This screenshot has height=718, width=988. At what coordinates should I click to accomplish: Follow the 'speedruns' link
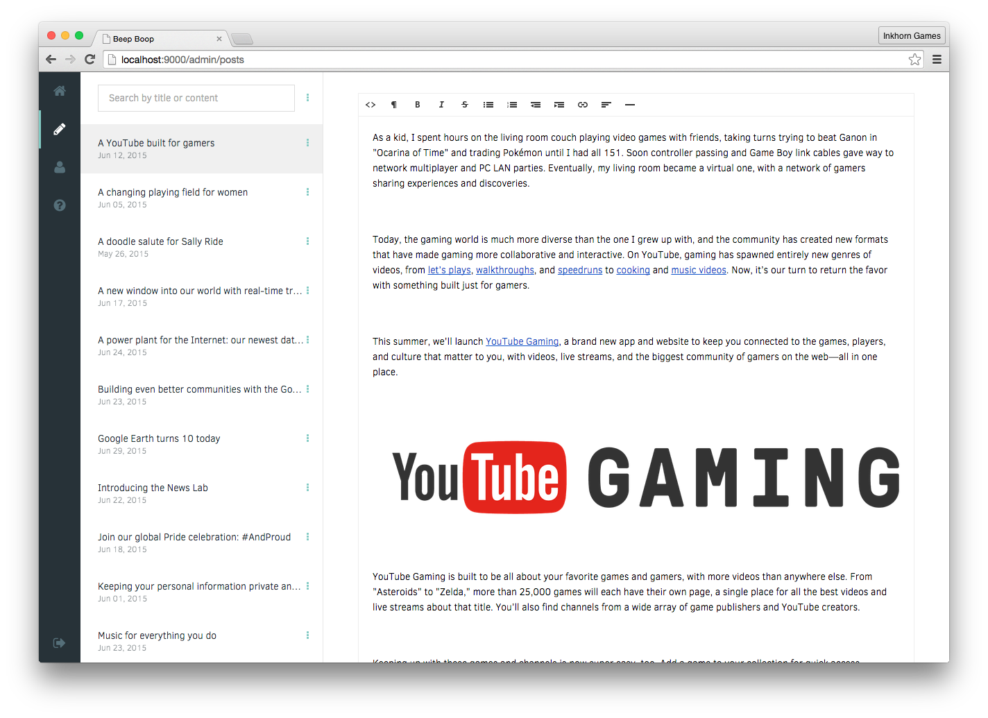click(x=580, y=271)
